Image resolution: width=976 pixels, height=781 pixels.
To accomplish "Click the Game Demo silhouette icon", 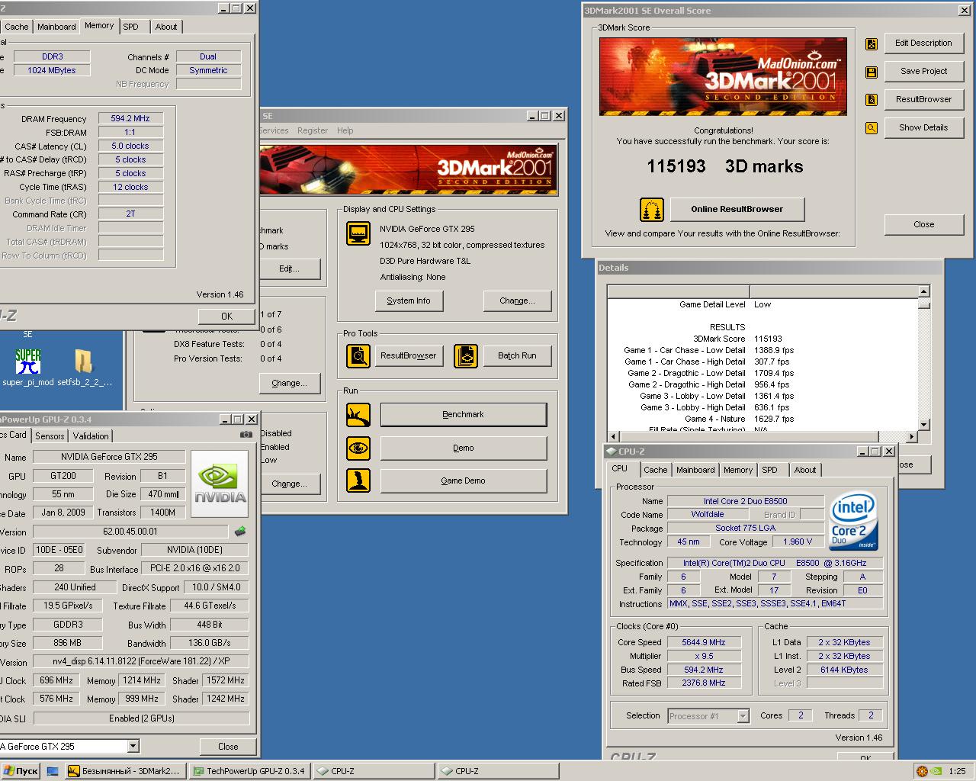I will click(358, 480).
